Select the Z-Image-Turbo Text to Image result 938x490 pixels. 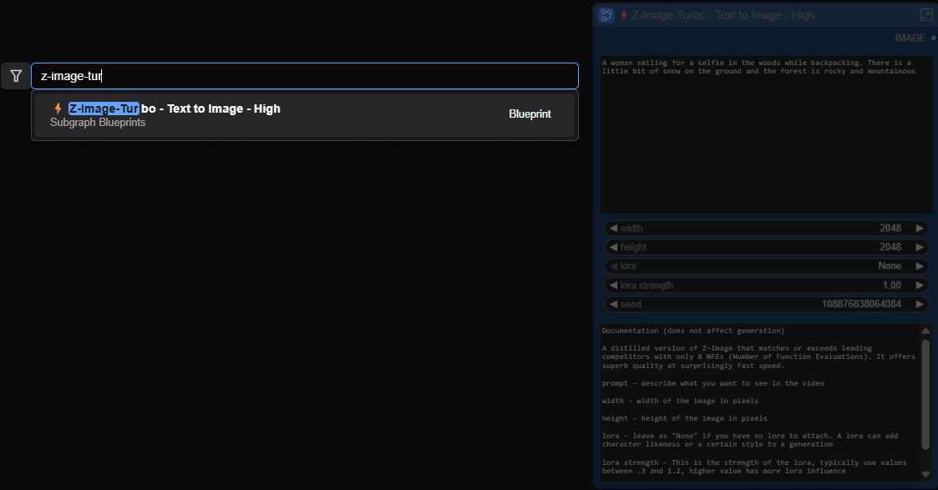click(x=251, y=115)
